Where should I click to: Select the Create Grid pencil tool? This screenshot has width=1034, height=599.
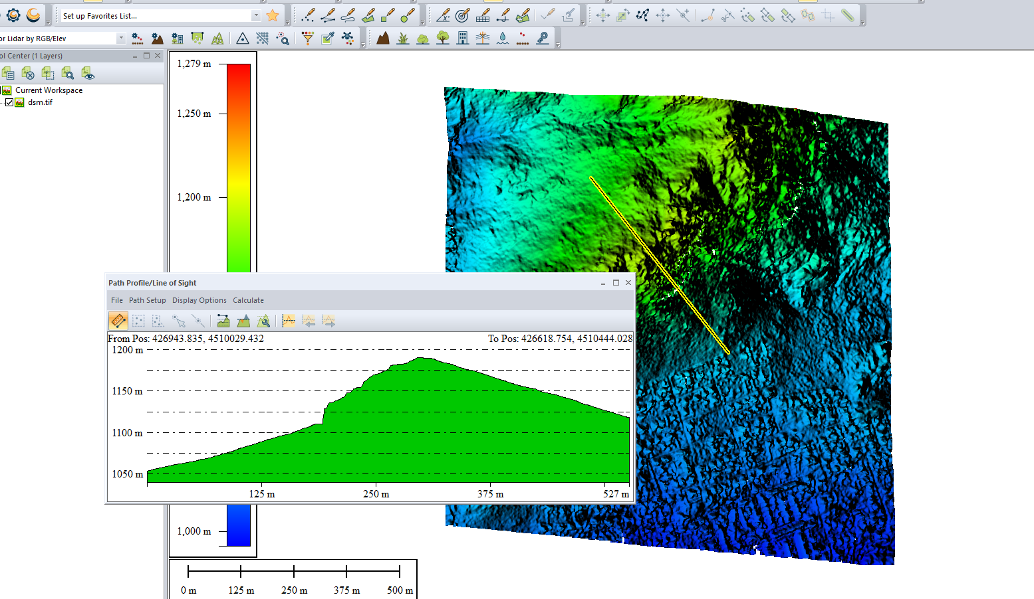(483, 15)
